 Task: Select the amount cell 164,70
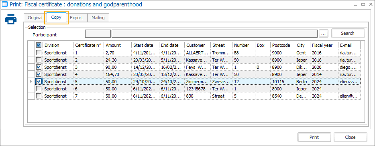tap(118, 74)
